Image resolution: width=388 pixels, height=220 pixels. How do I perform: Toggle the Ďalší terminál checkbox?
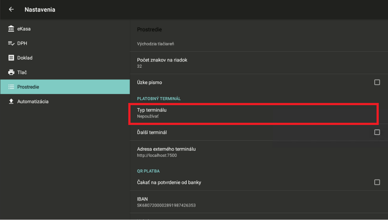point(377,132)
